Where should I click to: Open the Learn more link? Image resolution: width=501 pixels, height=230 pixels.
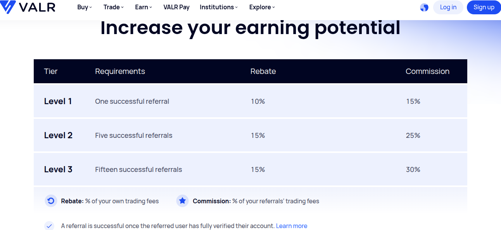pos(292,226)
